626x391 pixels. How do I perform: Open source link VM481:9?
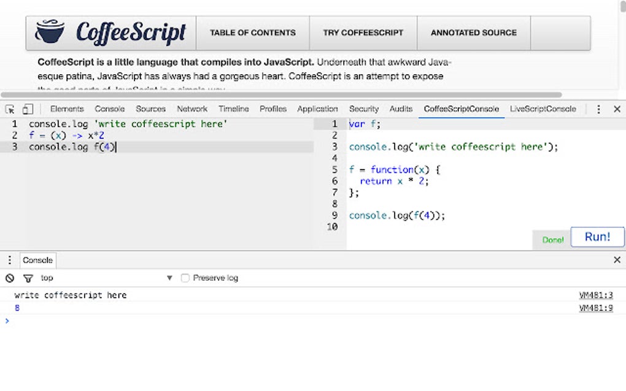pos(596,308)
